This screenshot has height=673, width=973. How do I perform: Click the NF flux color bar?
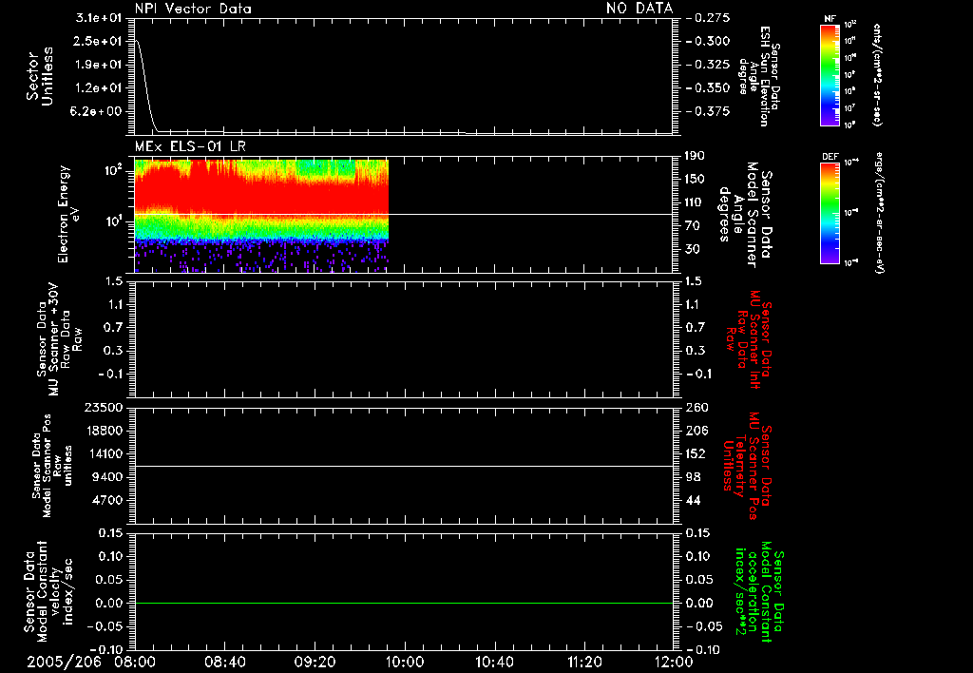[x=830, y=74]
